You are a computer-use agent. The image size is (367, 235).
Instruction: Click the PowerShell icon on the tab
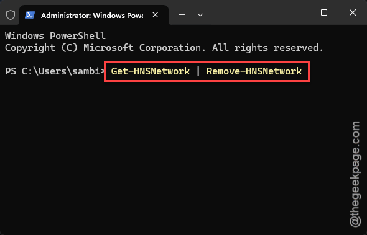[30, 15]
